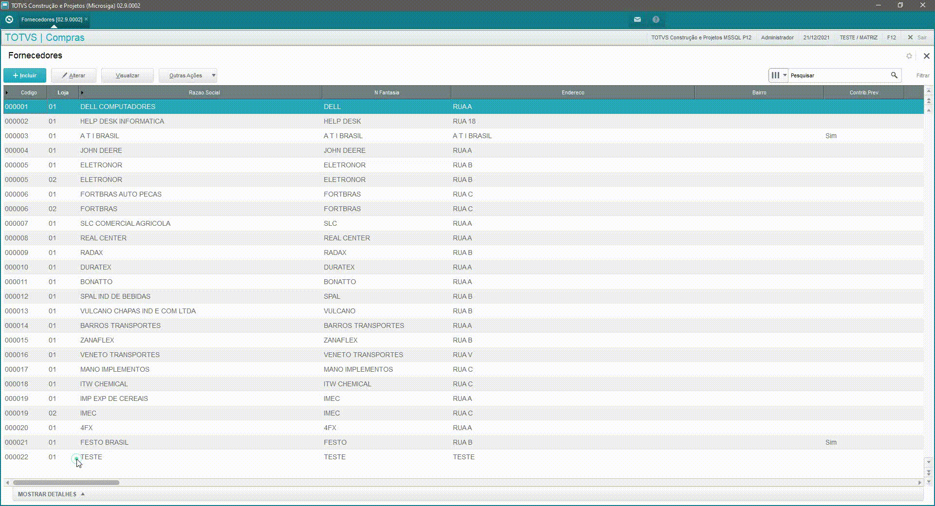The width and height of the screenshot is (935, 506).
Task: Close the Fornecedores [02.9.0002] tab
Action: click(x=86, y=19)
